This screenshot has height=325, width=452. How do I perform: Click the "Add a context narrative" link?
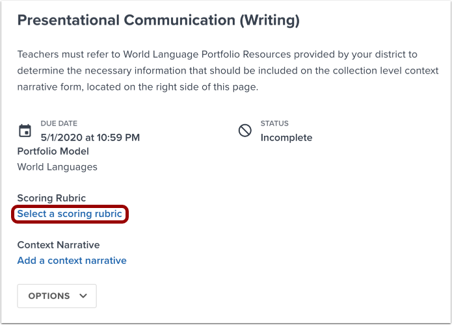coord(72,261)
